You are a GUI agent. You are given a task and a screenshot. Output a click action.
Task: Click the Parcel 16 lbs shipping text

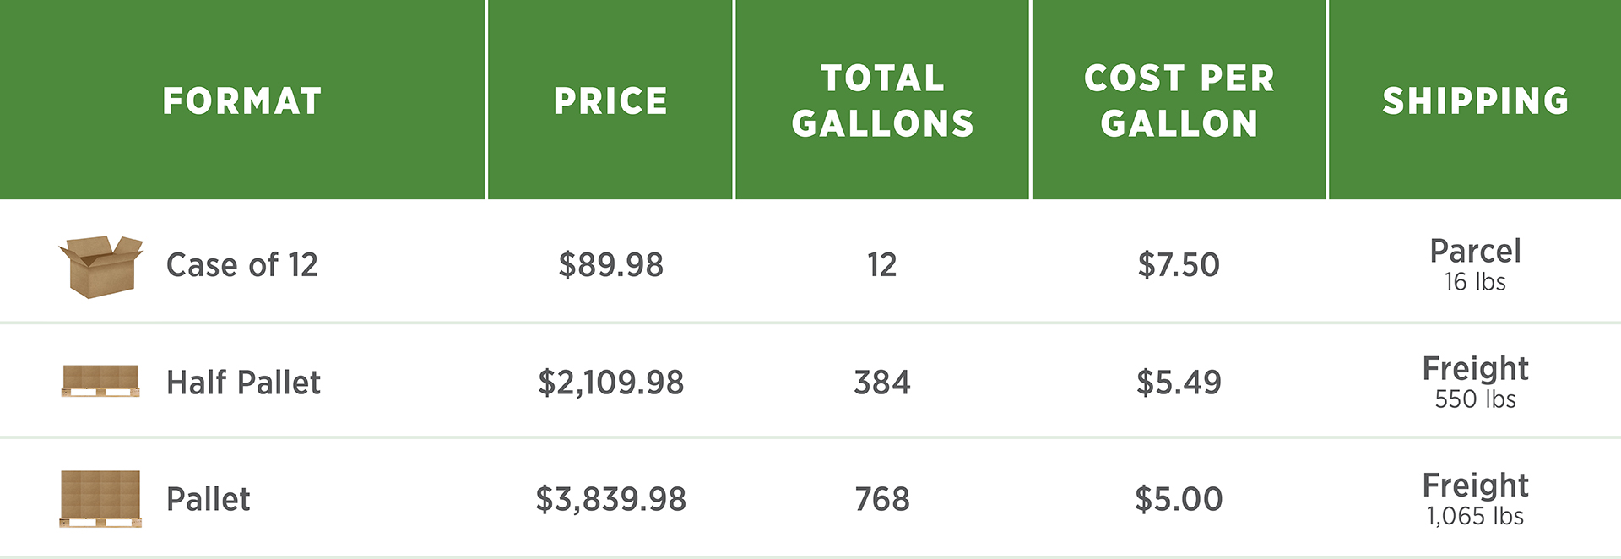1476,264
